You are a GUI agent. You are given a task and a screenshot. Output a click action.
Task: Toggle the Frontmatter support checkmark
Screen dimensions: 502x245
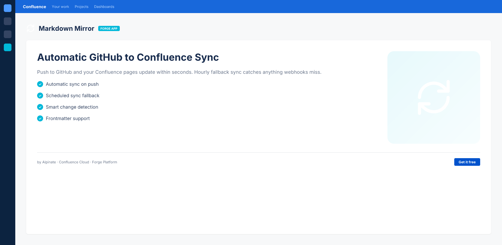[40, 118]
